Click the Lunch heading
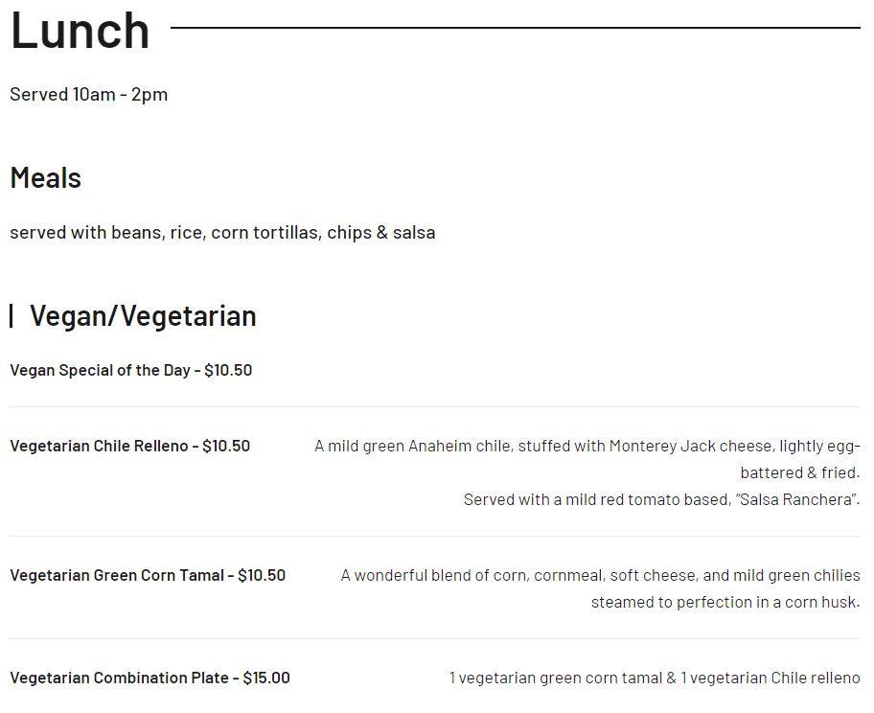This screenshot has width=874, height=713. [80, 31]
